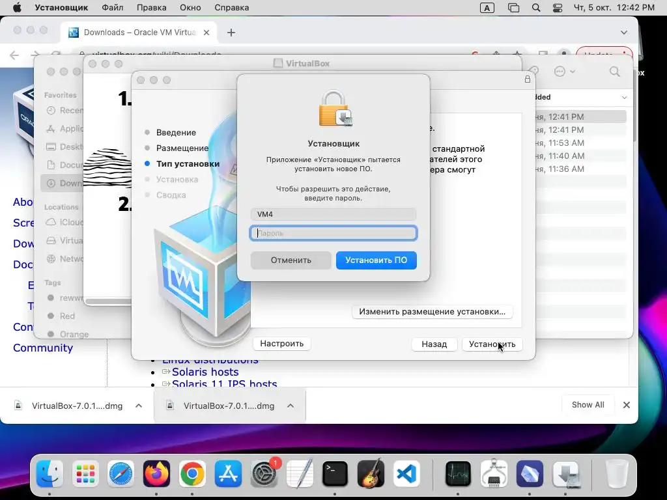Open Control Center in menu bar
Viewport: 667px width, 500px height.
point(558,8)
